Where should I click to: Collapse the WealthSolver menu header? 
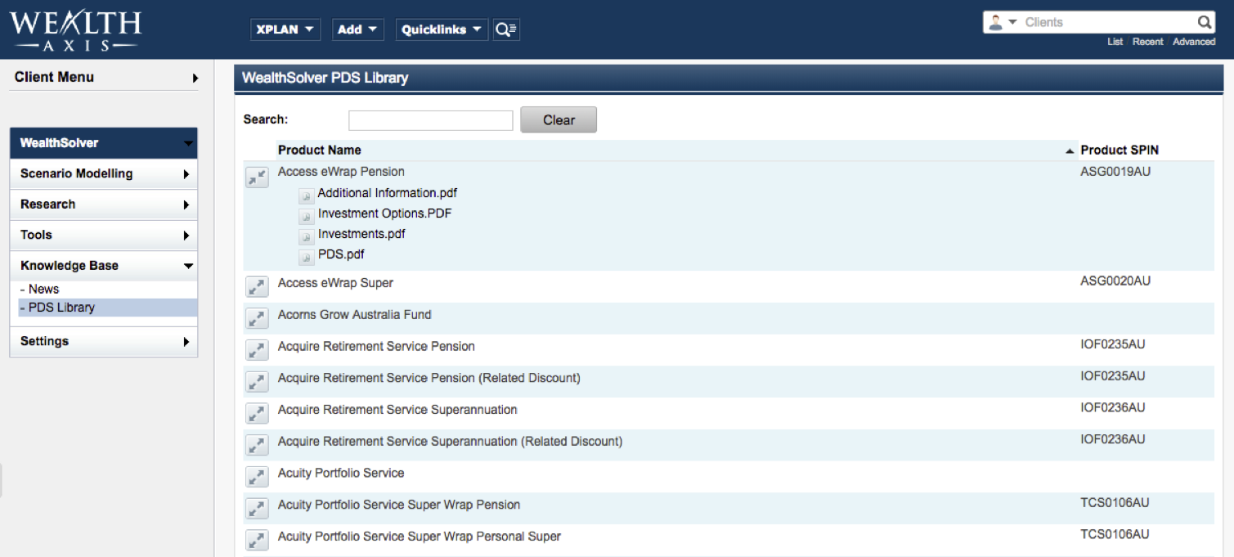tap(104, 143)
